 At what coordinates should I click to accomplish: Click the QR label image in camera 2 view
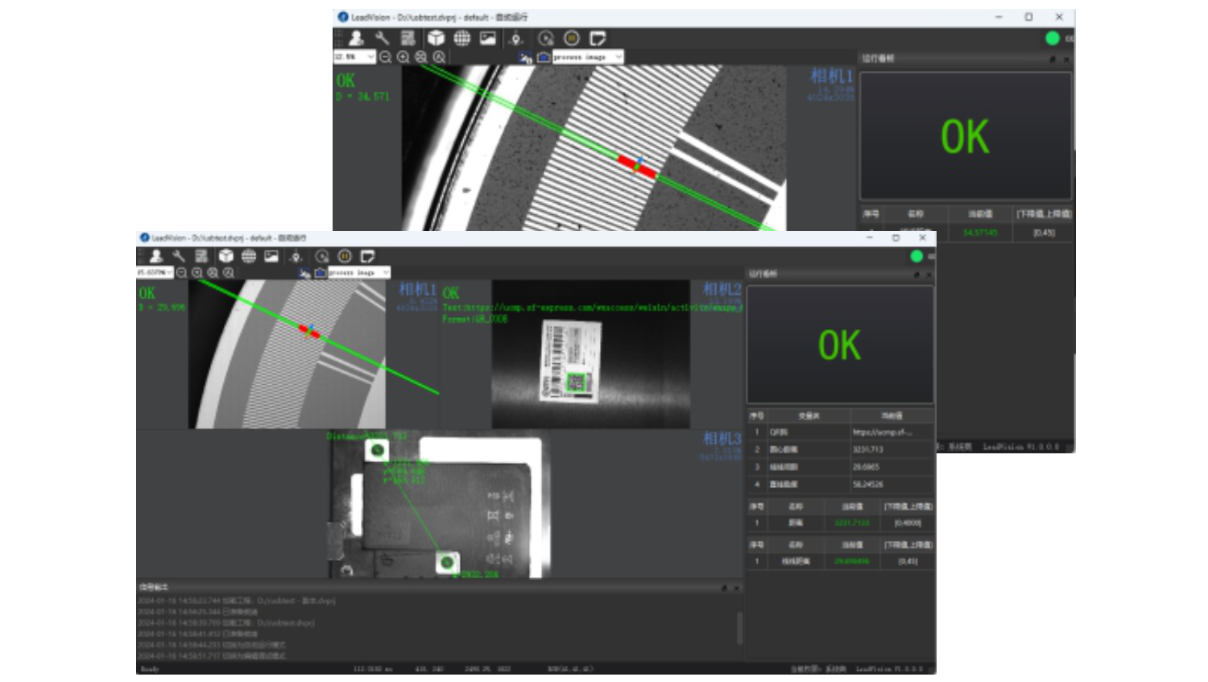[x=571, y=358]
